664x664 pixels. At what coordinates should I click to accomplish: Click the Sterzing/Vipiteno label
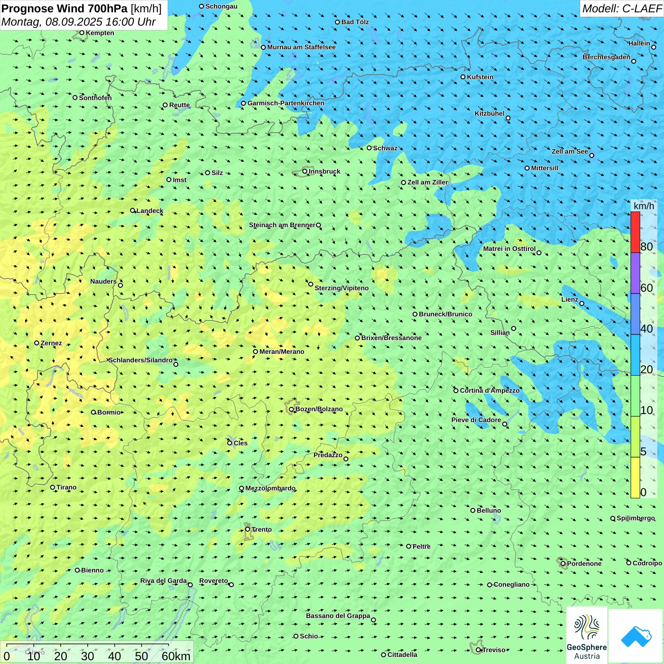pyautogui.click(x=341, y=288)
